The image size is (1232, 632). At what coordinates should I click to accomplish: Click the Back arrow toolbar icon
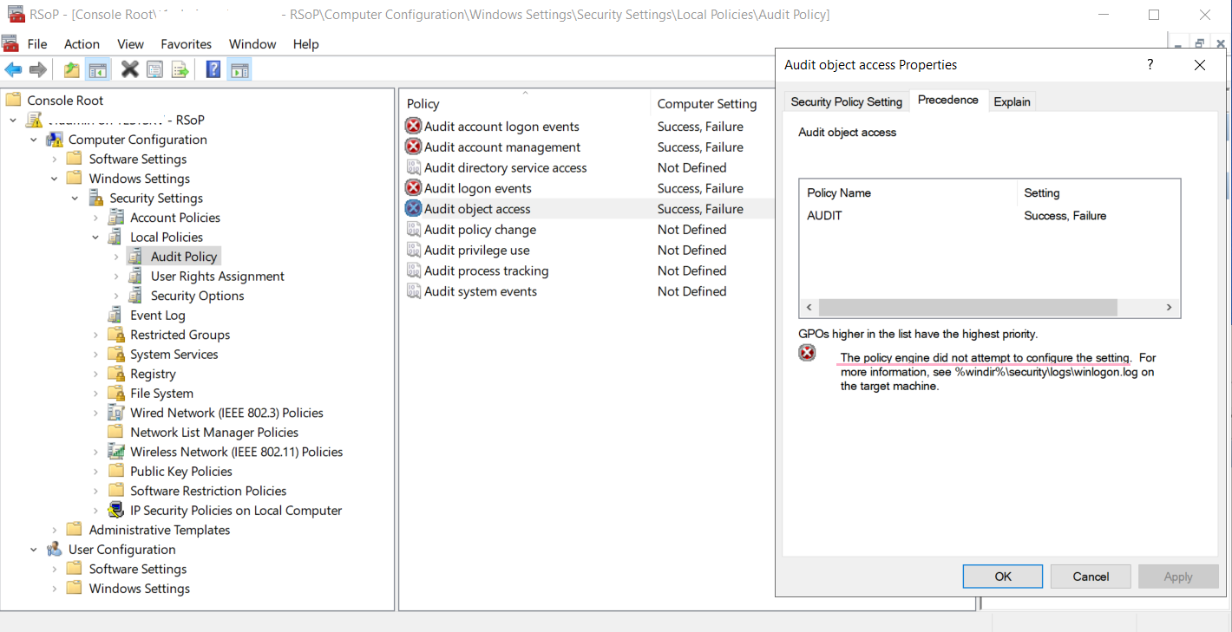tap(13, 70)
